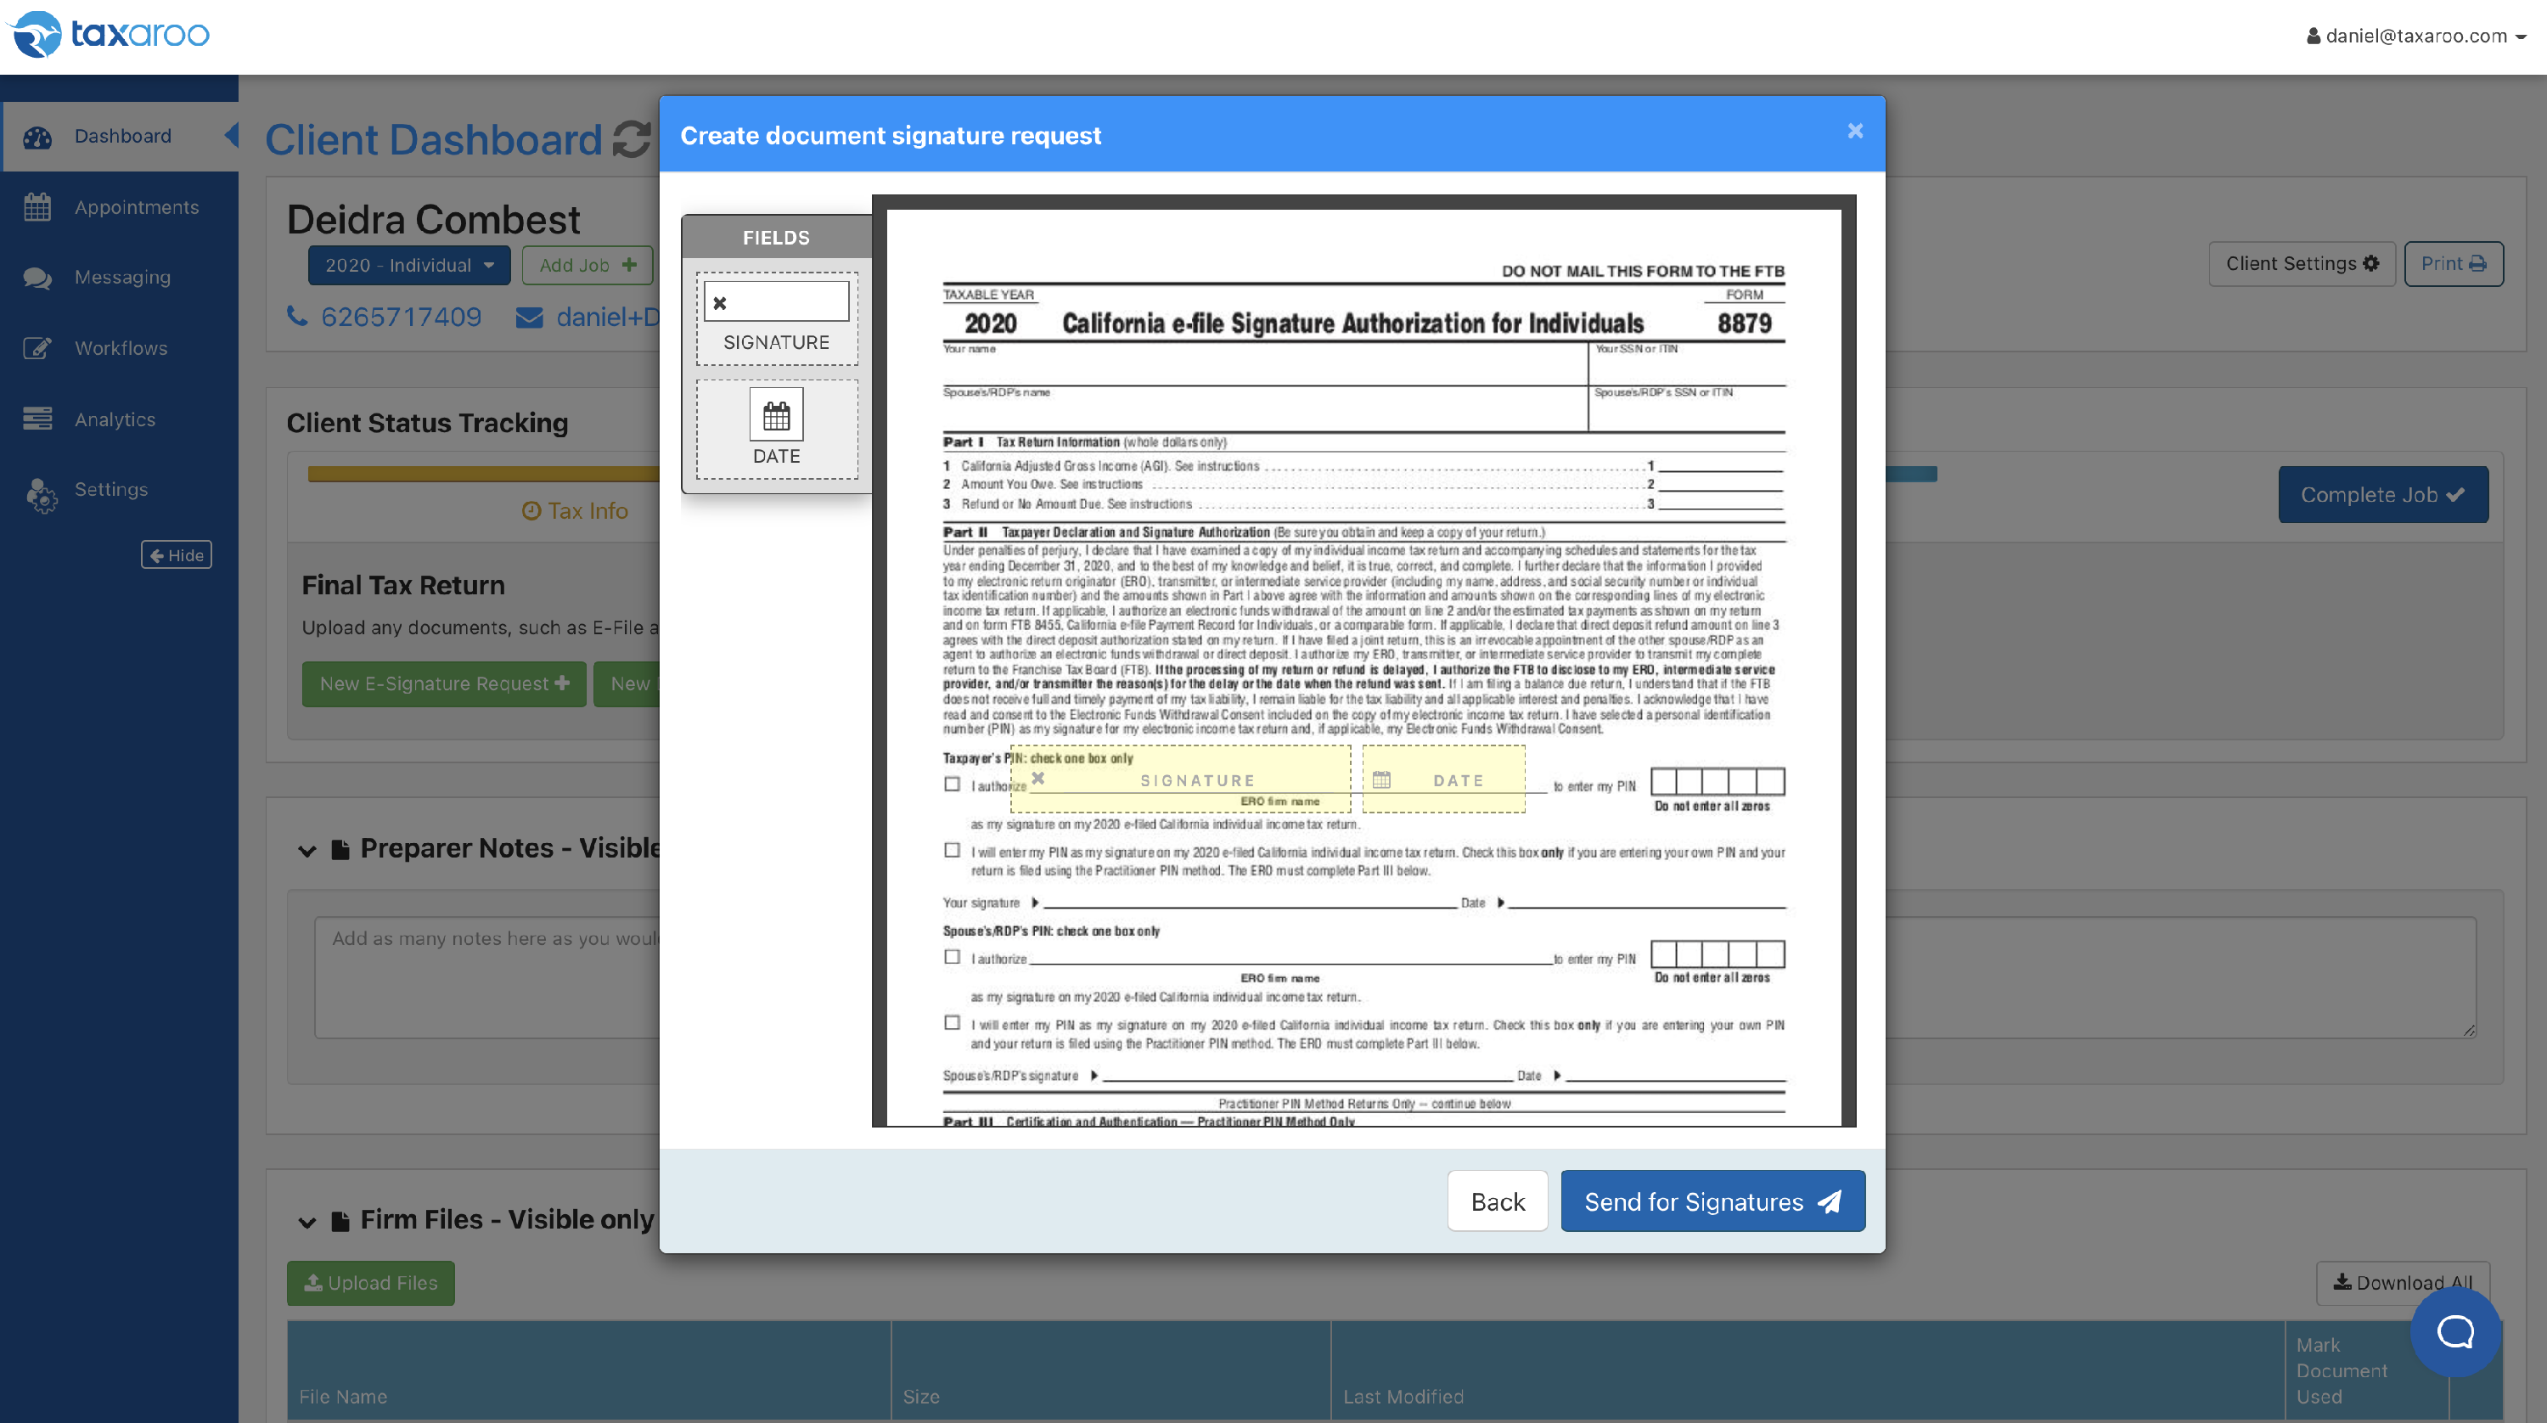Select the Signature field tile
2547x1423 pixels.
pyautogui.click(x=776, y=319)
